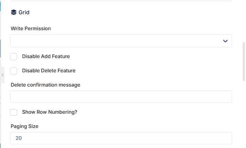Click the blue highlighted sliver beside the Grid heading
This screenshot has width=246, height=148.
(x=0, y=6)
